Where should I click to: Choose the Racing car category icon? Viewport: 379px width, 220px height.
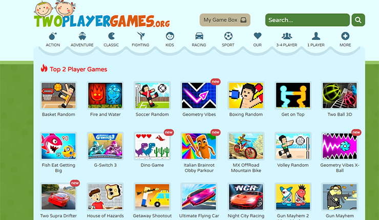199,36
